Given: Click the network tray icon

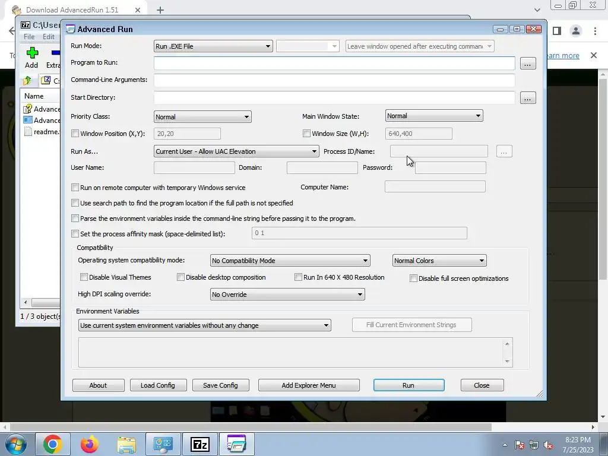Looking at the screenshot, I should (534, 445).
